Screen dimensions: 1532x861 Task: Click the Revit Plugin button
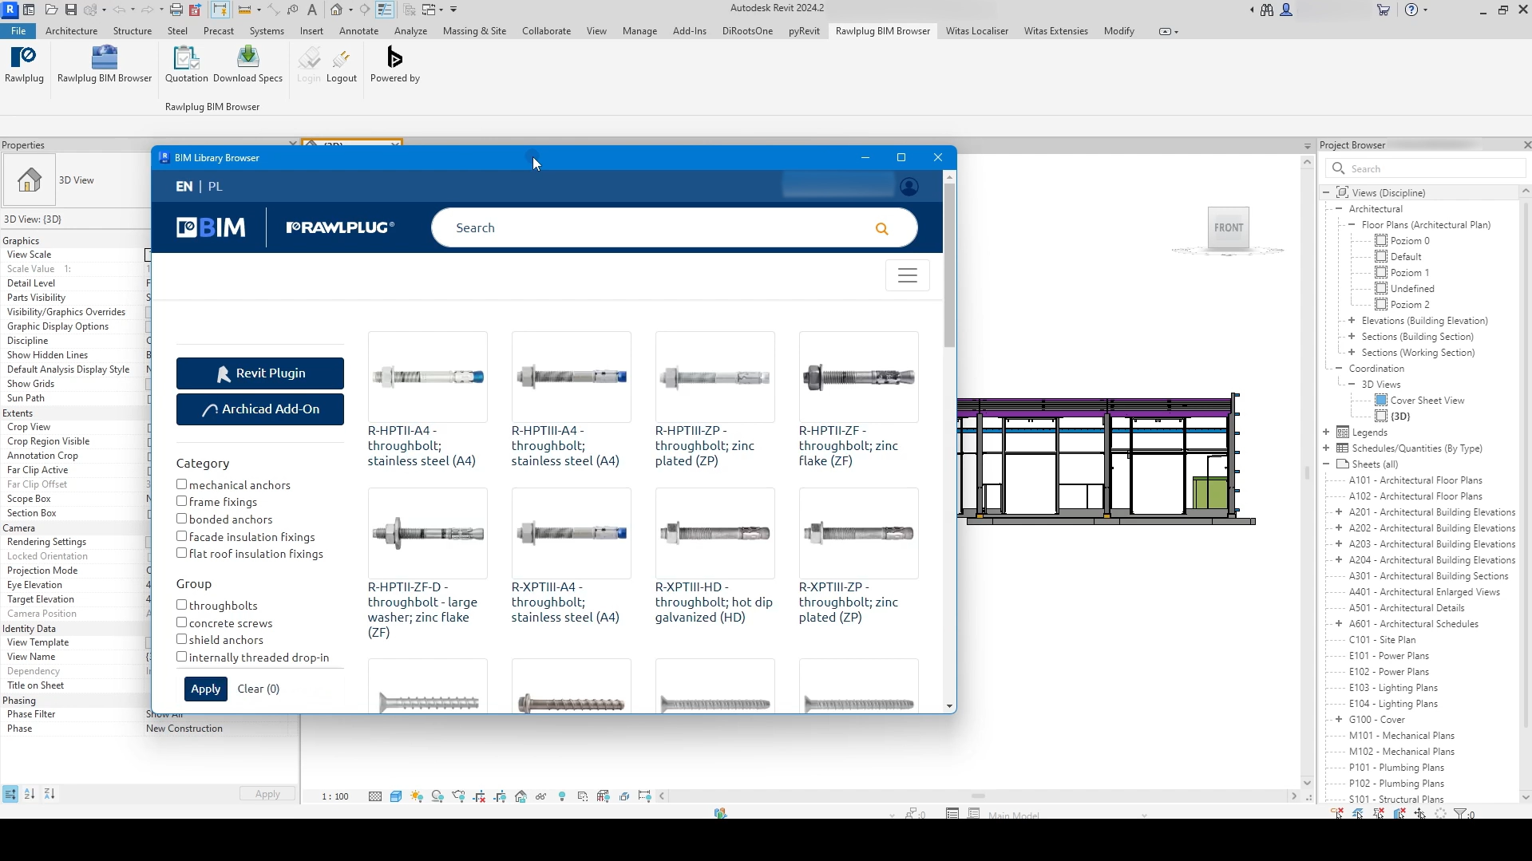pyautogui.click(x=260, y=373)
